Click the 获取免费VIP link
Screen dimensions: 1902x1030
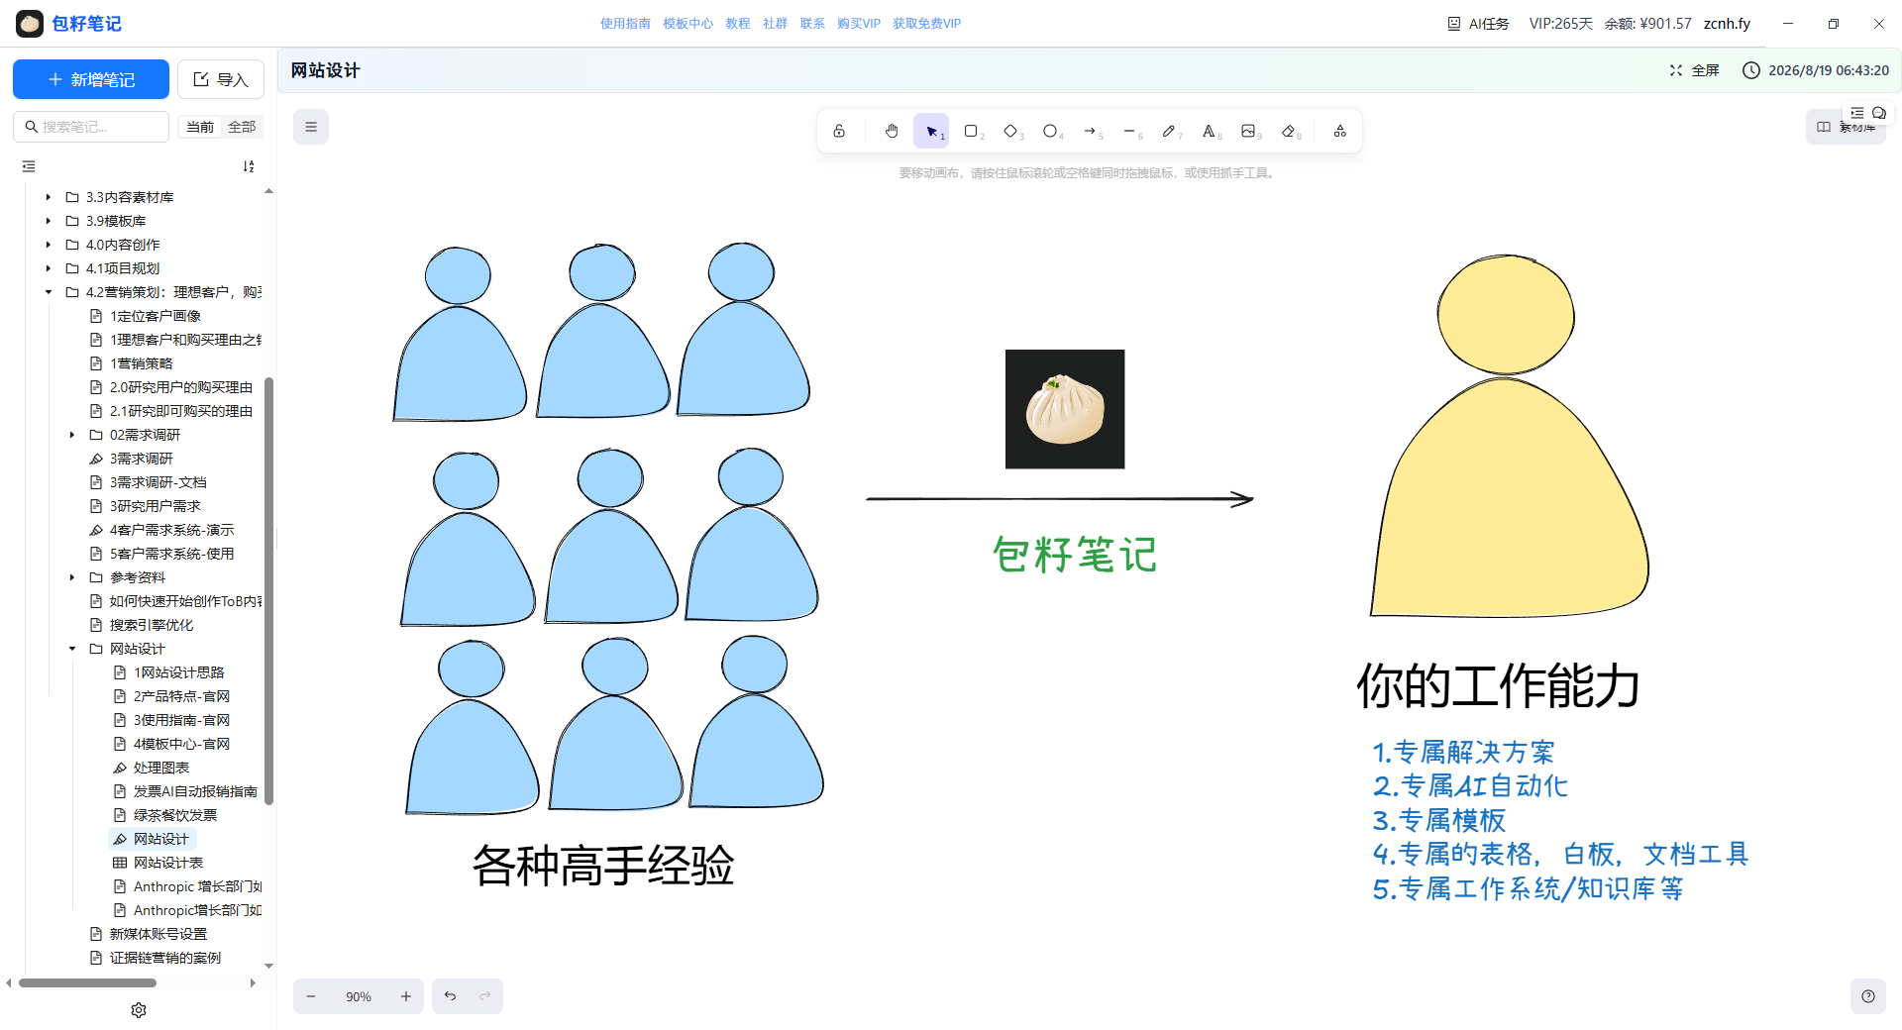pyautogui.click(x=926, y=24)
